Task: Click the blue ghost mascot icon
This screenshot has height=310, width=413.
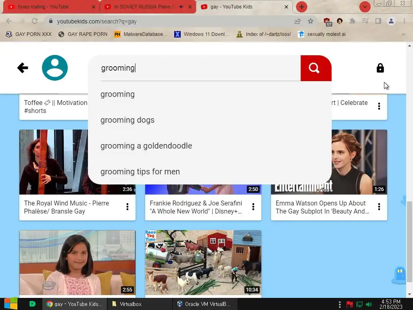Action: point(400,275)
